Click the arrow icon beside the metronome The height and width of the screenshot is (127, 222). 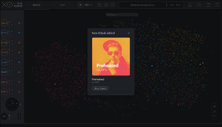click(x=112, y=5)
